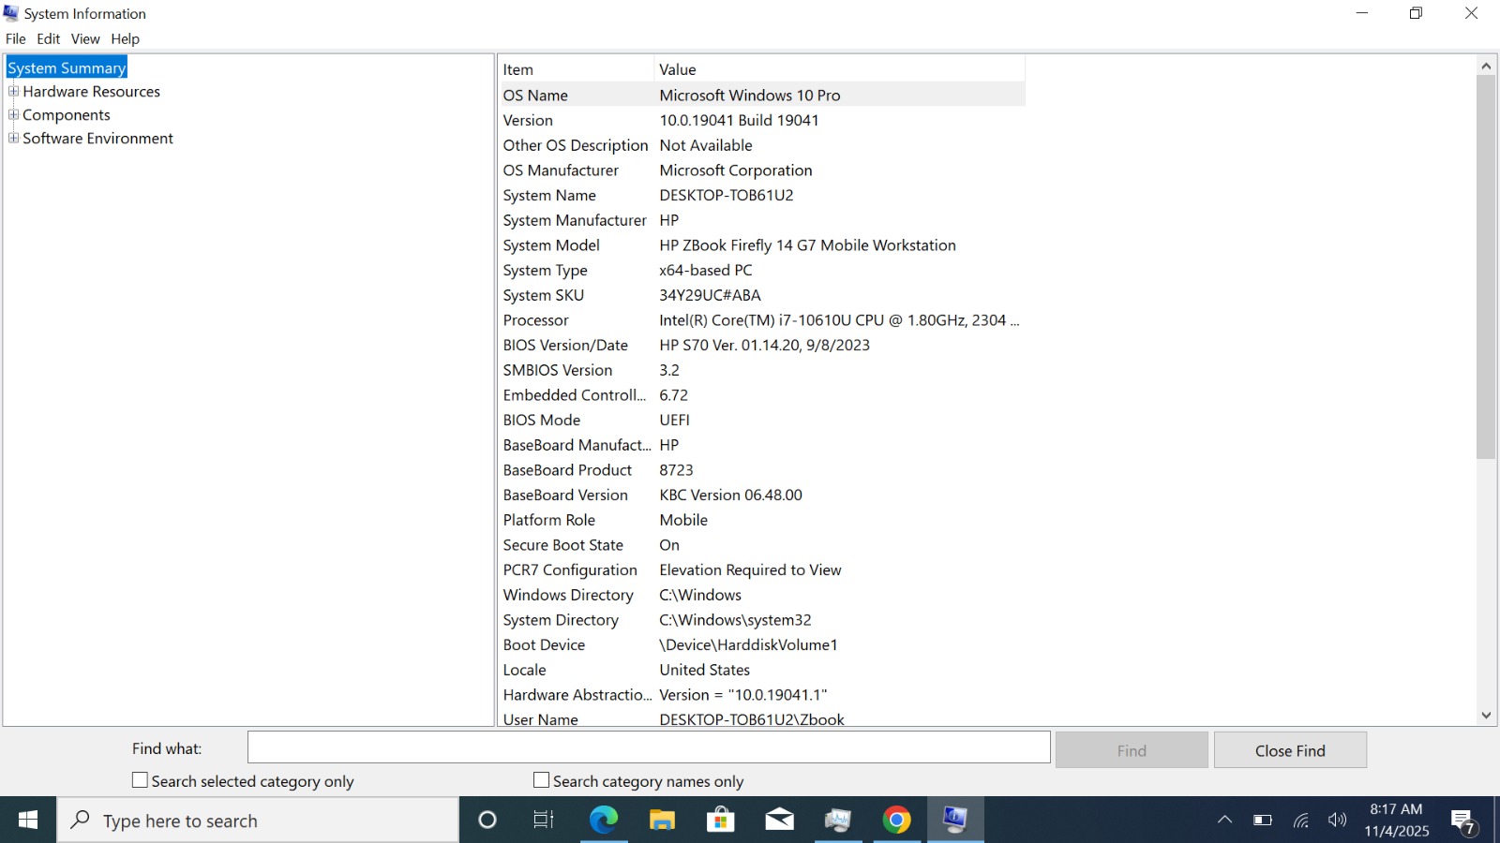Screen dimensions: 1500x843
Task: Launch File Explorer from the taskbar
Action: pyautogui.click(x=663, y=821)
